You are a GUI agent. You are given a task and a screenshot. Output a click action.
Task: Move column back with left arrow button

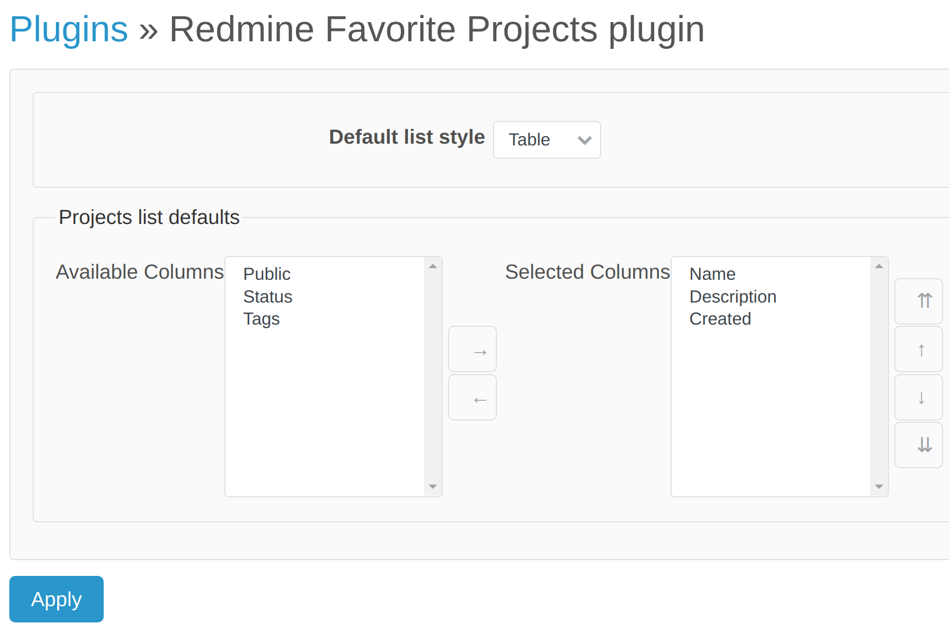(472, 397)
